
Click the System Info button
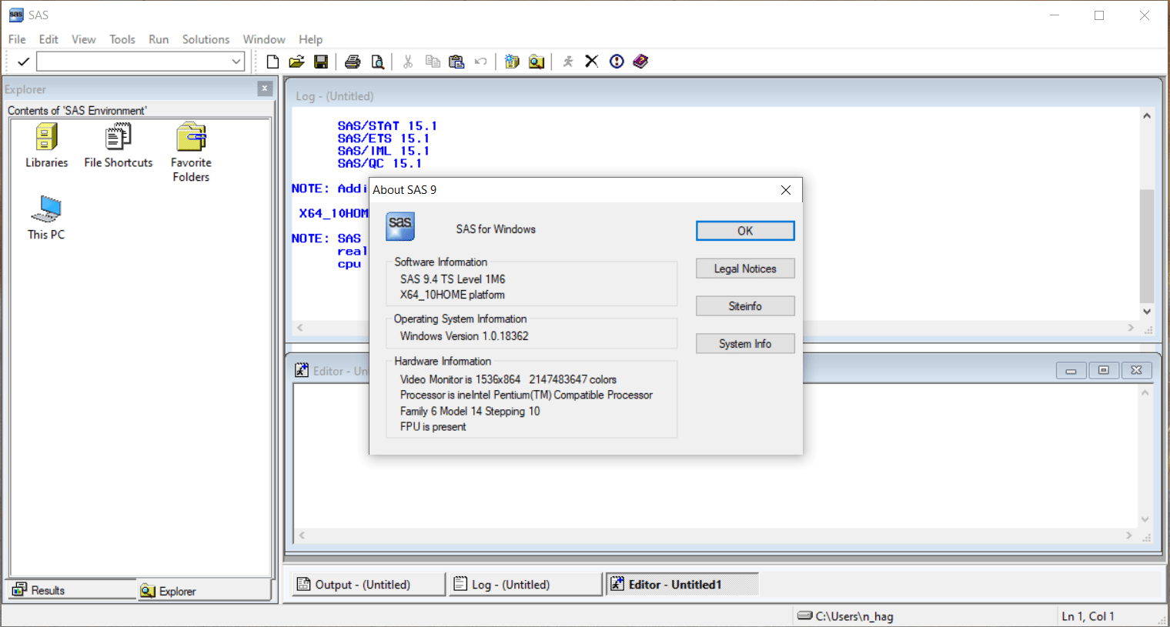tap(745, 344)
